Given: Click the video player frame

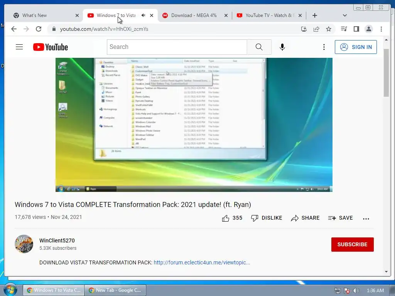Looking at the screenshot, I should pos(194,124).
